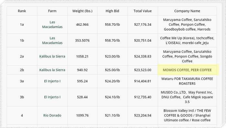
Task: Select the $12,735.40 total value cell
Action: click(143, 97)
